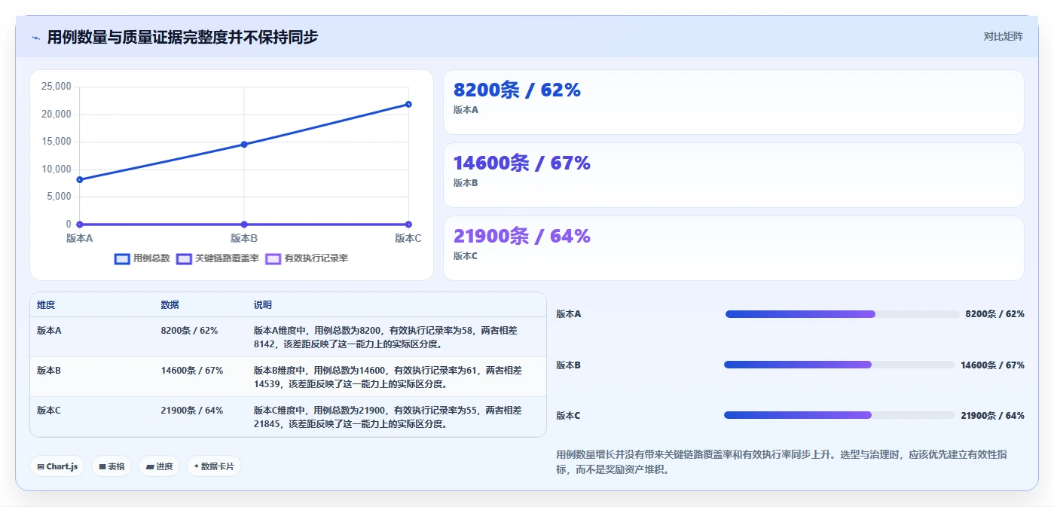Click the 21900条 / 64% value beside progress bar
This screenshot has height=507, width=1054.
(x=992, y=415)
